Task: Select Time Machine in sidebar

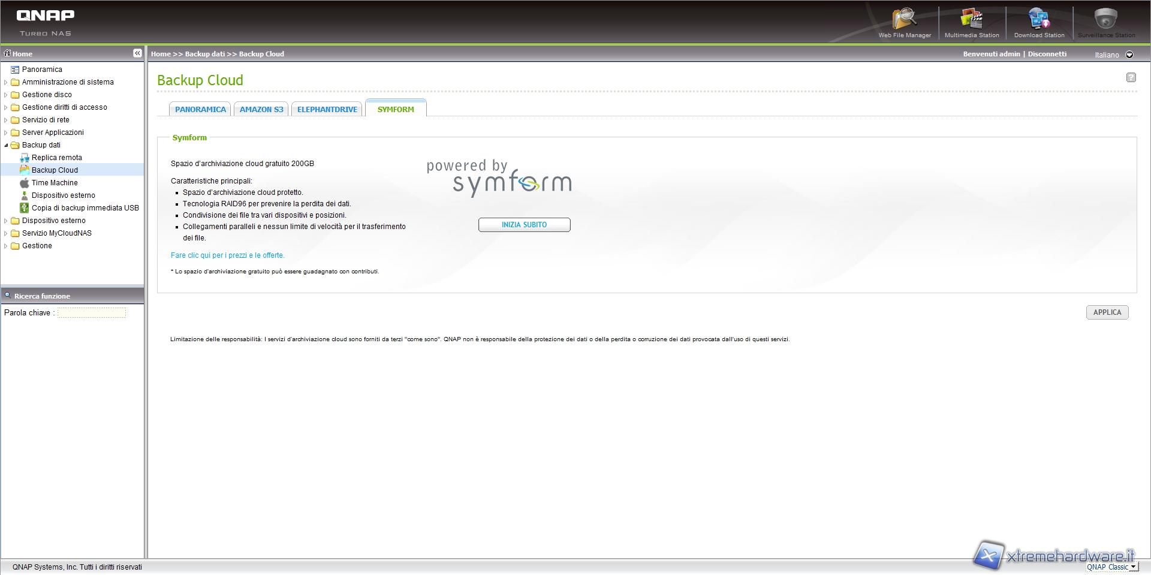Action: click(x=55, y=183)
